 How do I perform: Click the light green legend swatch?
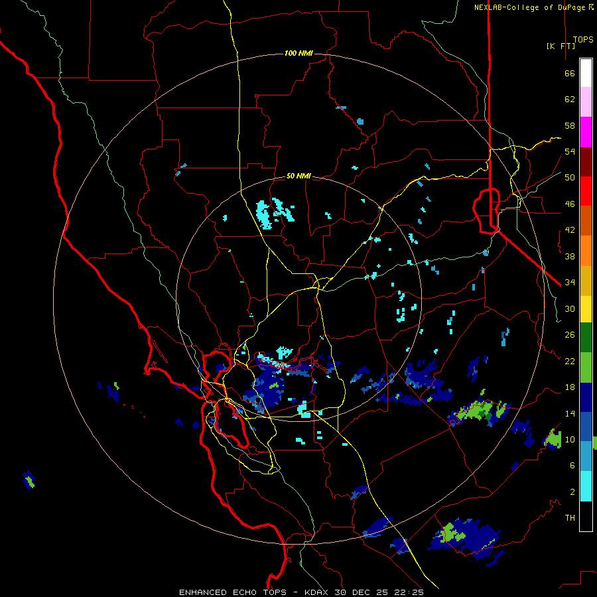click(x=586, y=367)
